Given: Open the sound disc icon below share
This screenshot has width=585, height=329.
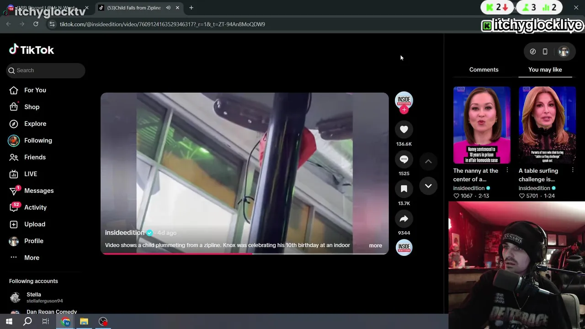Looking at the screenshot, I should (404, 247).
